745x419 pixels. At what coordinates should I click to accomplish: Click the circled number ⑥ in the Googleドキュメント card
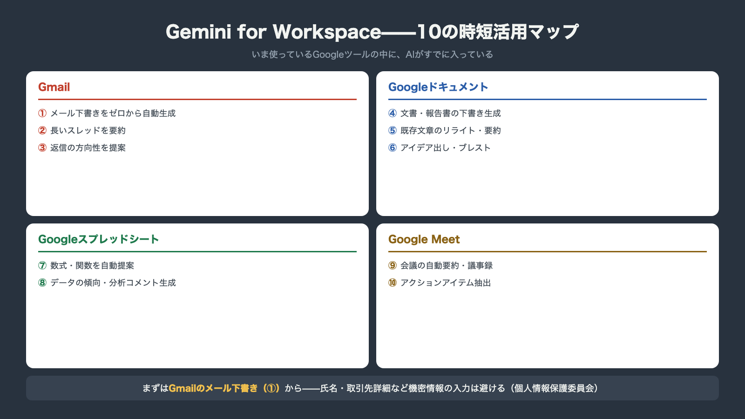click(393, 148)
